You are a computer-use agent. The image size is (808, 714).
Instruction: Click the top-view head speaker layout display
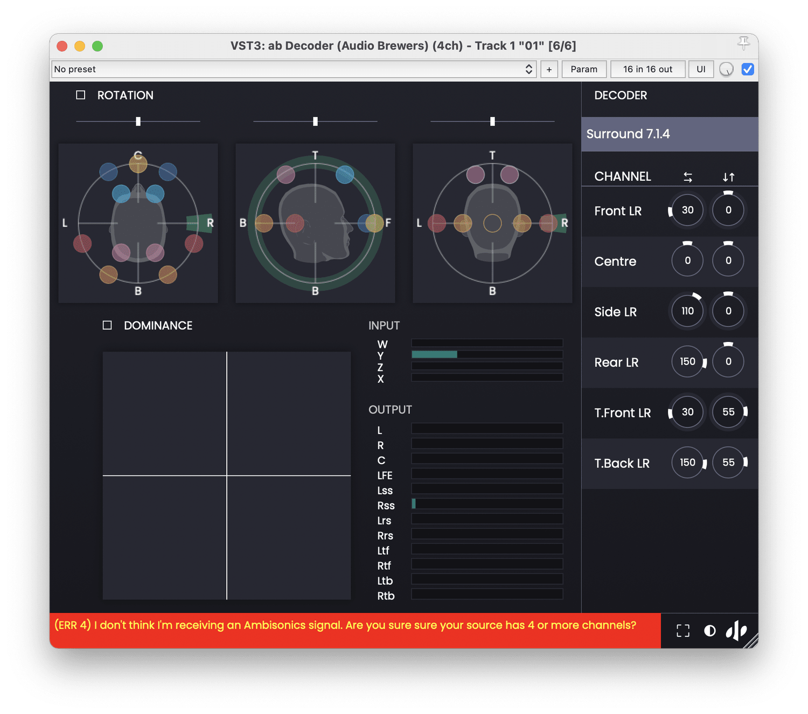(138, 223)
